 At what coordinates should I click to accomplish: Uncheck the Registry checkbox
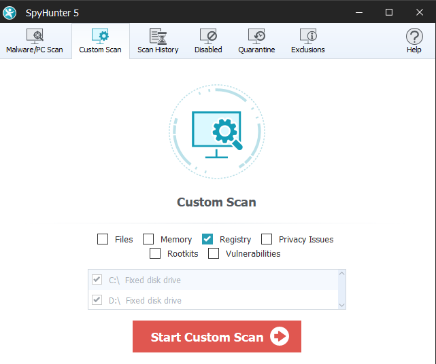[x=207, y=239]
